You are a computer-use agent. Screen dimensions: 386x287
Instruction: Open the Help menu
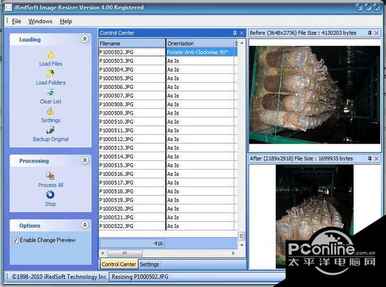(66, 21)
